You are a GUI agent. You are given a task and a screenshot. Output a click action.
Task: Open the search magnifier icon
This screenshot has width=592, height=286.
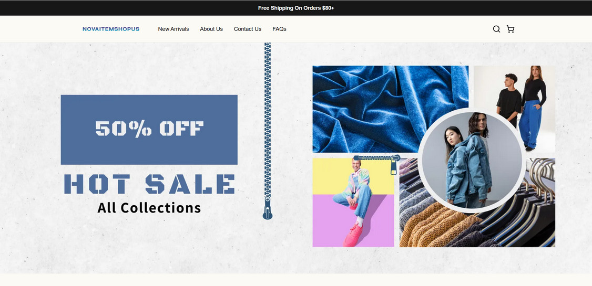pos(496,29)
